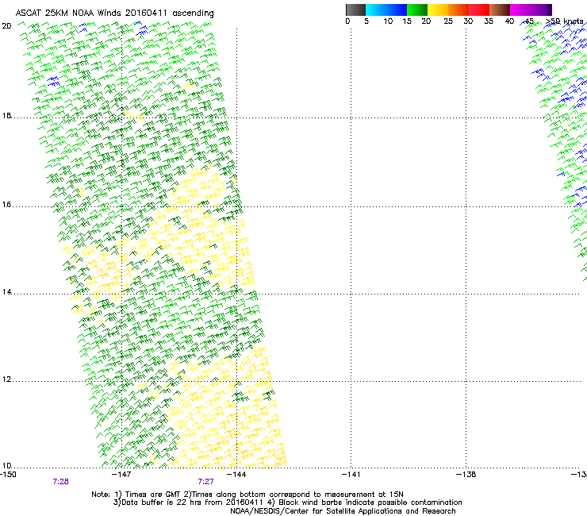Select the brown 35-40 knots legend segment
The height and width of the screenshot is (516, 587).
pos(500,10)
